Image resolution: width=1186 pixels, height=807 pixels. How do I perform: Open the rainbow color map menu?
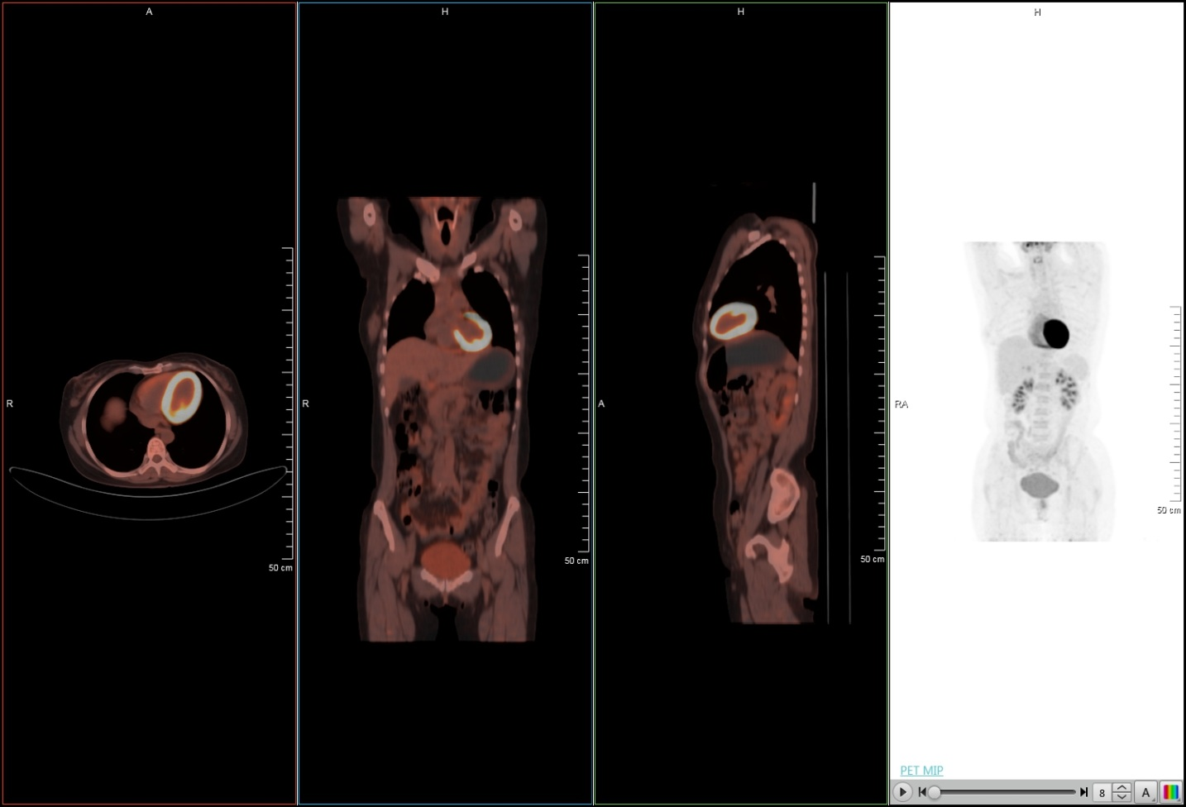pos(1170,792)
